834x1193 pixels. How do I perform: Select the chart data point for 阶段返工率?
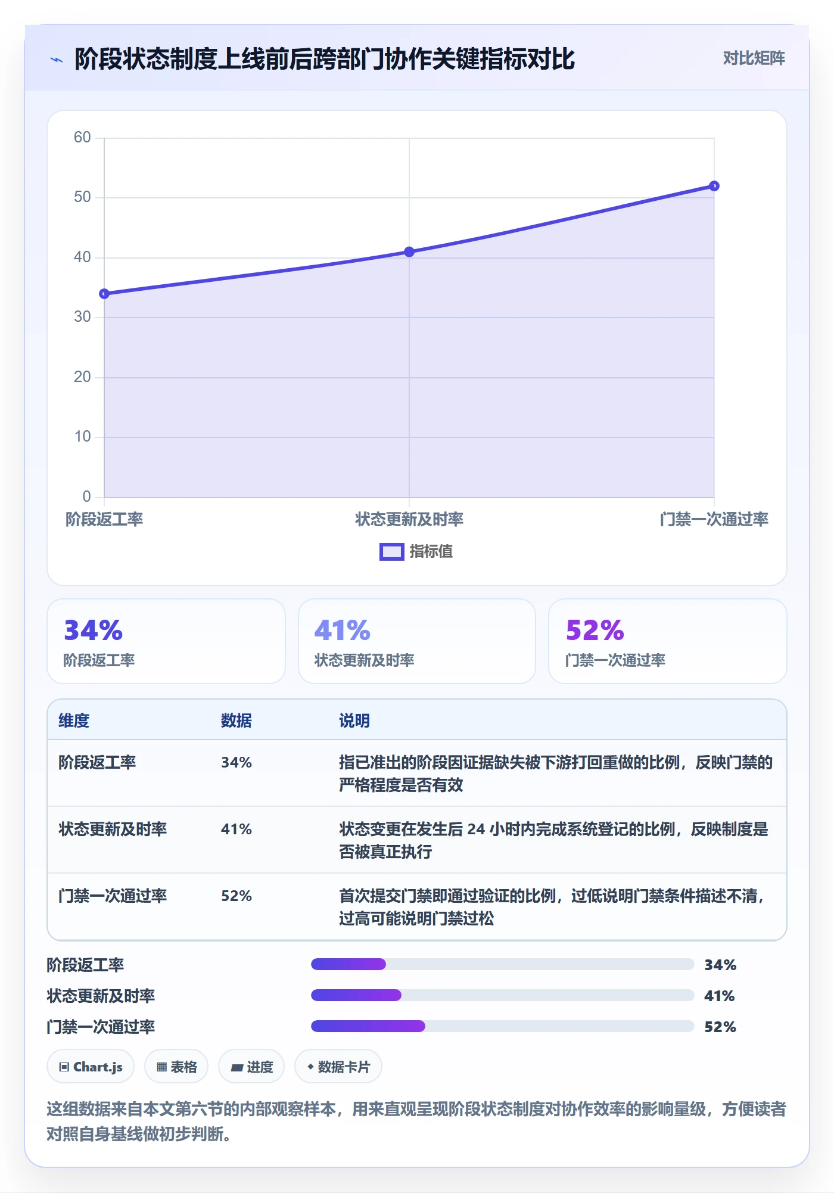[104, 294]
